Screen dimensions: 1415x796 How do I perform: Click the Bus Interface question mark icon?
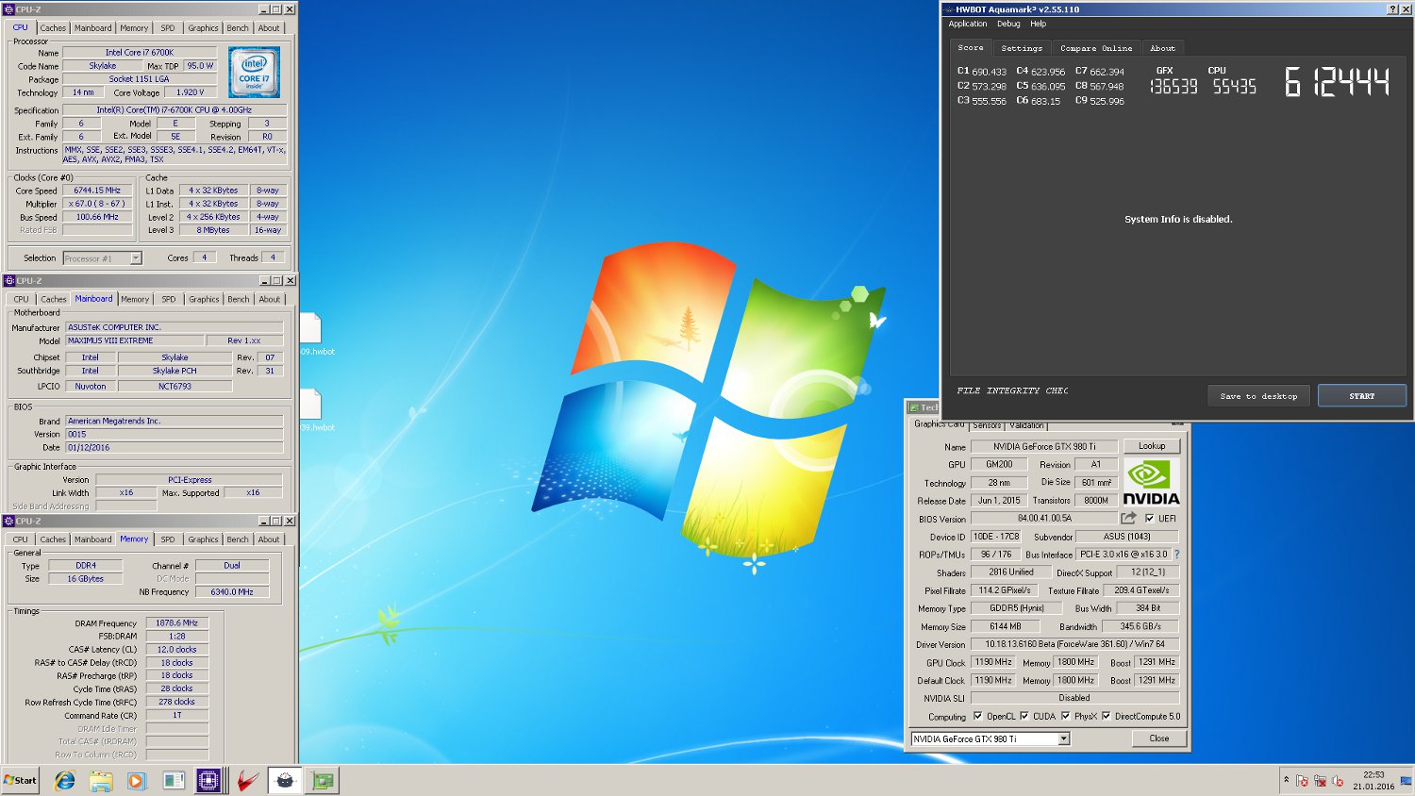1176,555
